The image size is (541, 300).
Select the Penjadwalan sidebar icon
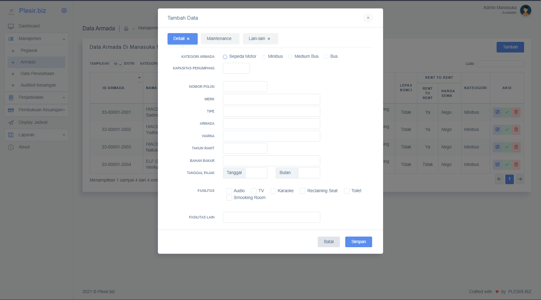pos(11,97)
